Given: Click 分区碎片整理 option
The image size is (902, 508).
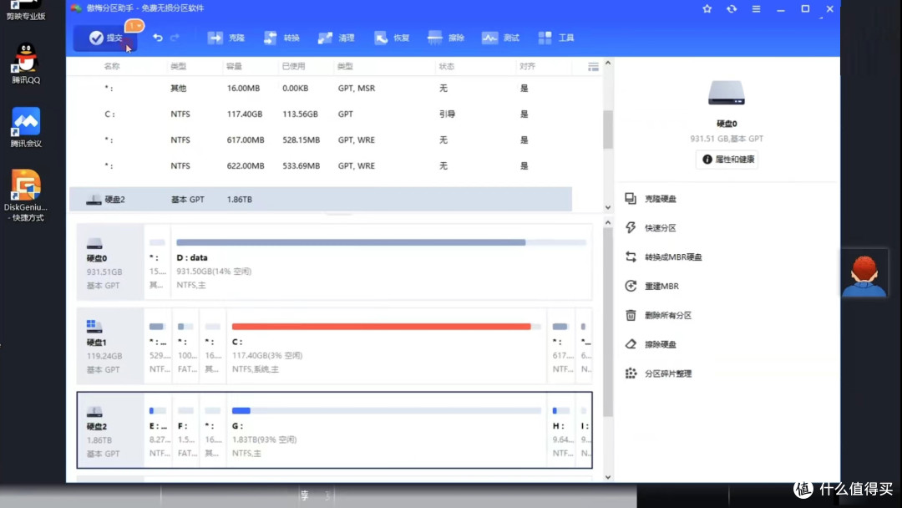Looking at the screenshot, I should coord(668,374).
